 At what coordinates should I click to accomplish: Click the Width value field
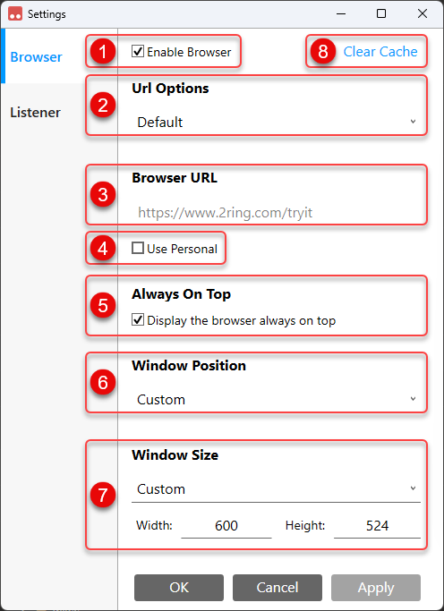coord(226,526)
